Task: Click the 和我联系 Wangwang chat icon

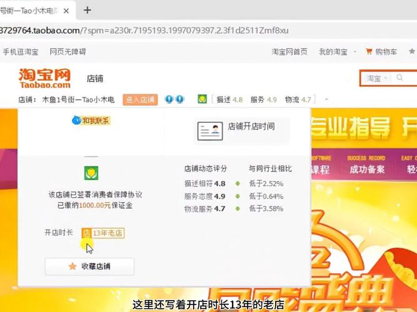Action: pyautogui.click(x=91, y=120)
